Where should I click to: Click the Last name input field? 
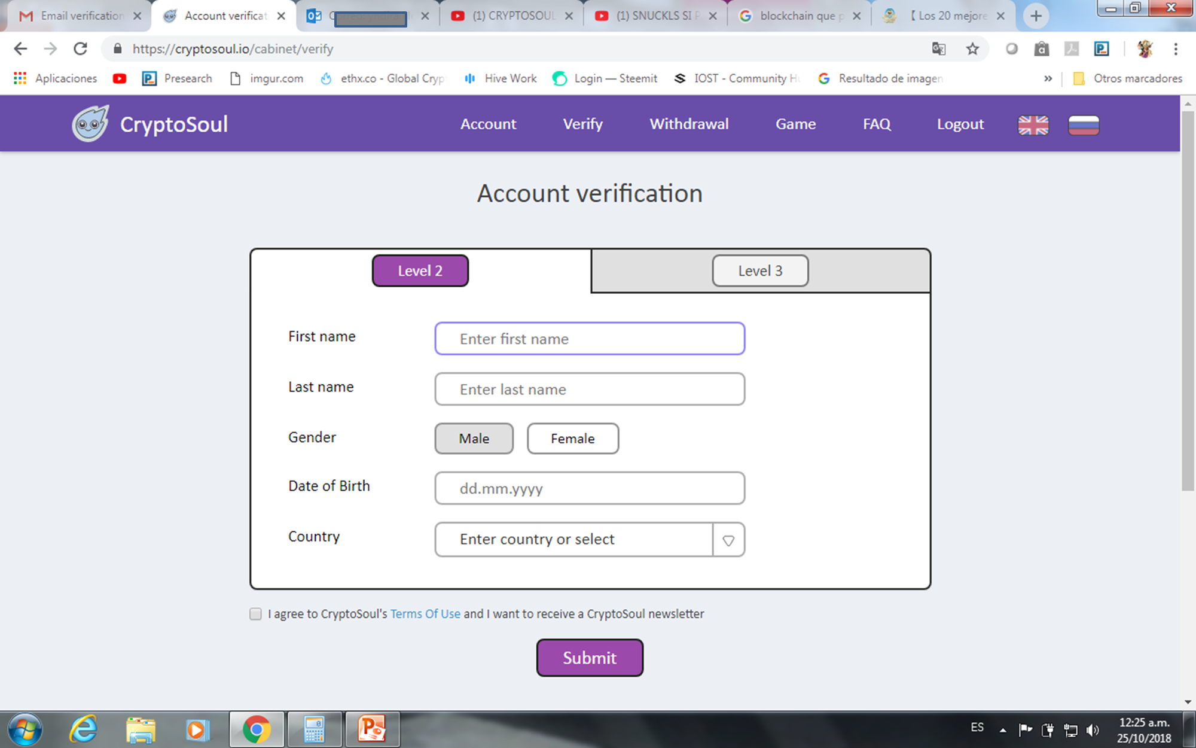(x=590, y=389)
